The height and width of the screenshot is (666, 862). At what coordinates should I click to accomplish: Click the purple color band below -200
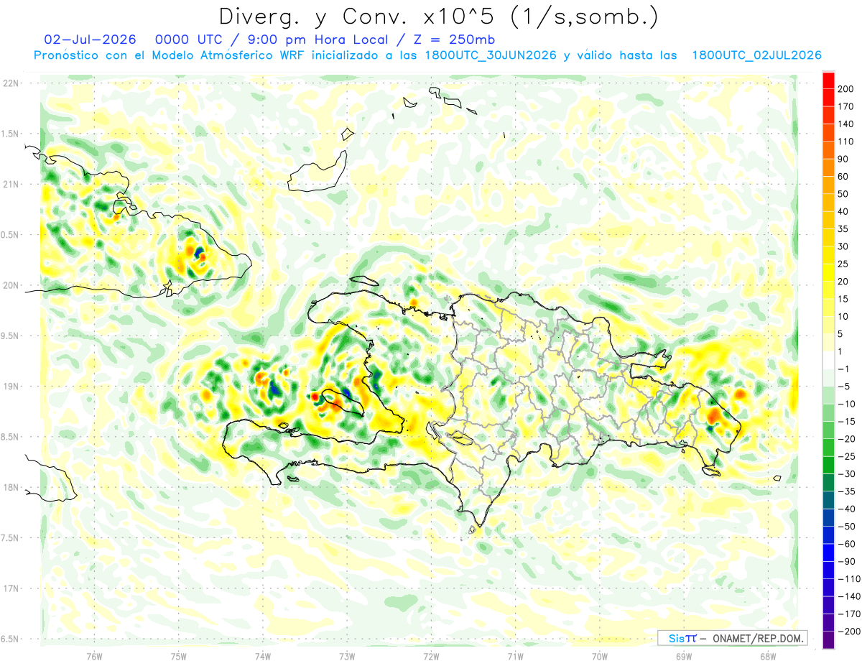point(828,640)
